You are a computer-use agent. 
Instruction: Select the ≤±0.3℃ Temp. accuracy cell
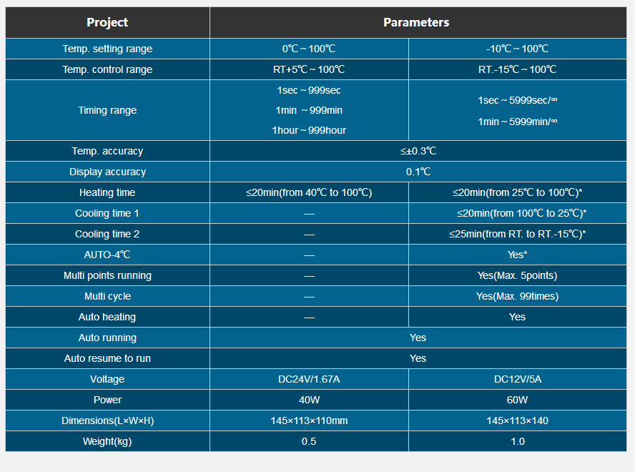418,151
